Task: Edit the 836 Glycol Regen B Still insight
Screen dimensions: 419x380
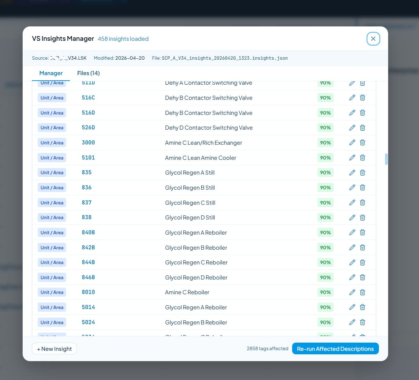Action: point(352,188)
